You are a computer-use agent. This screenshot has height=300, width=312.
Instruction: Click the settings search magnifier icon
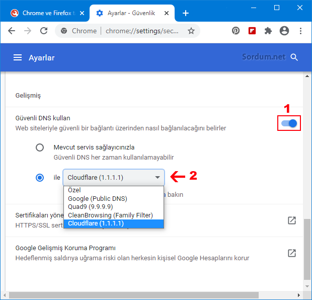coord(294,57)
